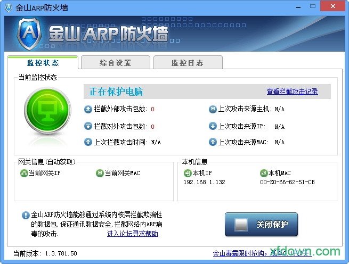This screenshot has width=349, height=264.
Task: Click the local machine IP icon
Action: [x=187, y=173]
